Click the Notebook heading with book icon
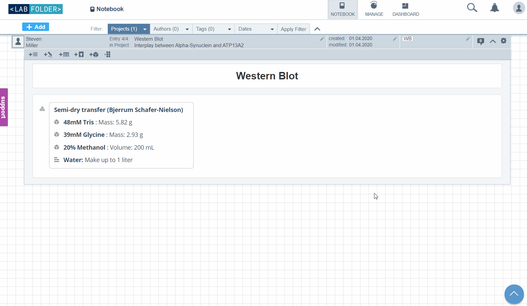527x306 pixels. [107, 9]
